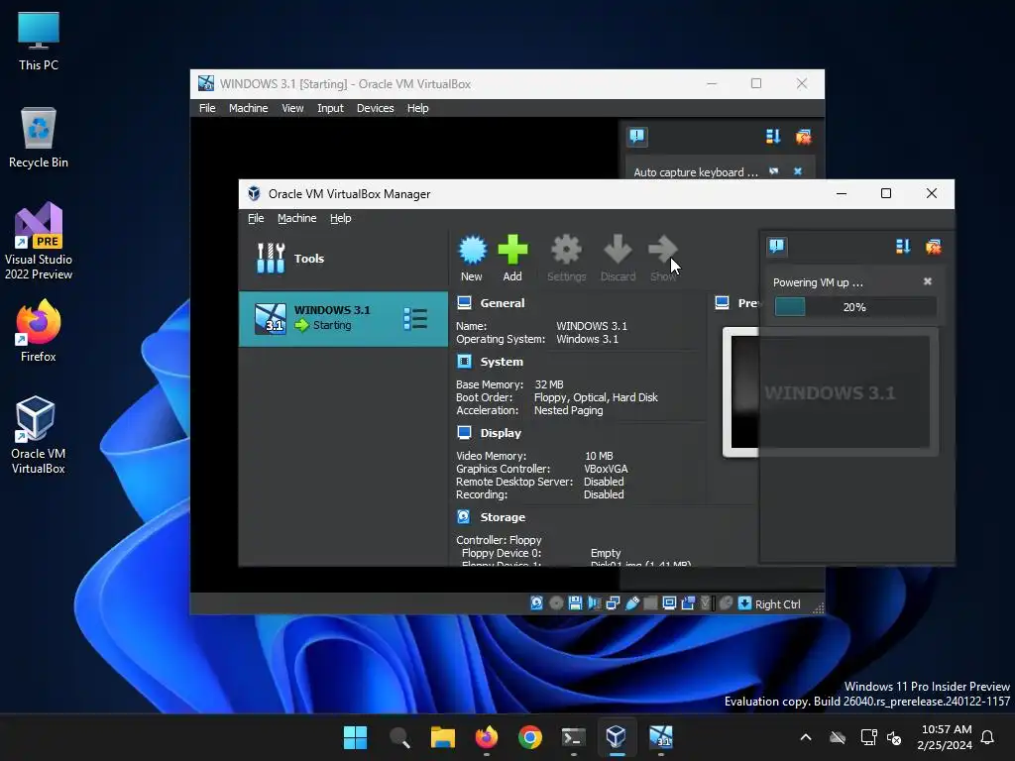Click Right Ctrl host key indicator

[x=777, y=603]
